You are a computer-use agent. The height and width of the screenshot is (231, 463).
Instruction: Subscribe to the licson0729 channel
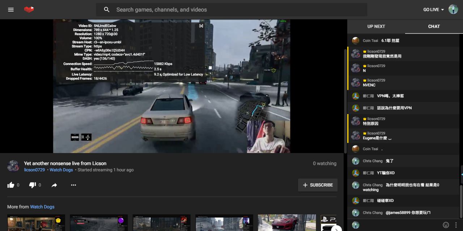click(x=318, y=185)
